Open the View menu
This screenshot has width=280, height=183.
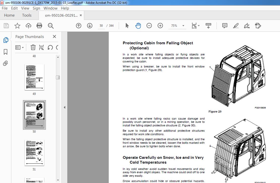(25, 8)
